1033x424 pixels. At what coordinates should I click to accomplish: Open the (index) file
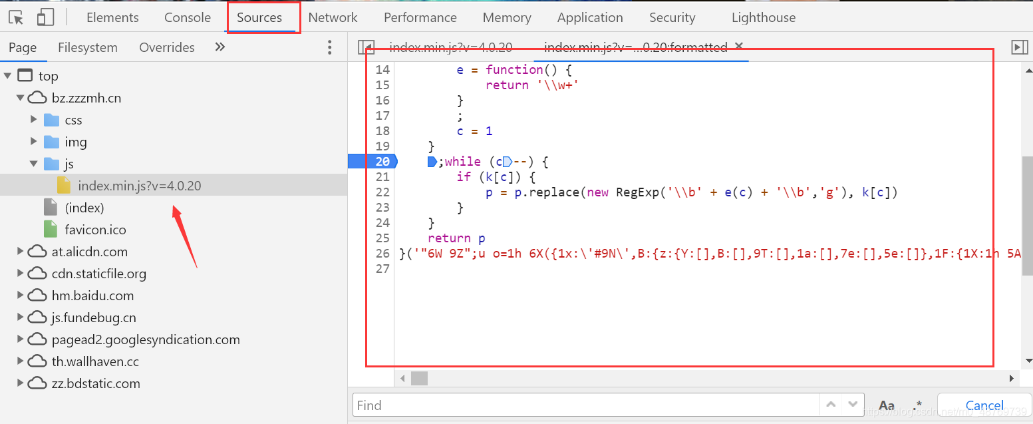coord(84,208)
